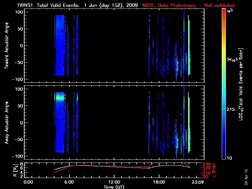Click the red 'NOTE: Data Preliminary' warning text
The image size is (252, 189).
click(188, 5)
